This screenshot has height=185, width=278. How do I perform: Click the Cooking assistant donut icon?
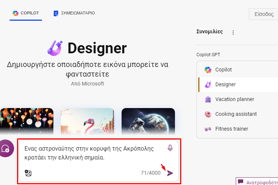click(x=208, y=114)
